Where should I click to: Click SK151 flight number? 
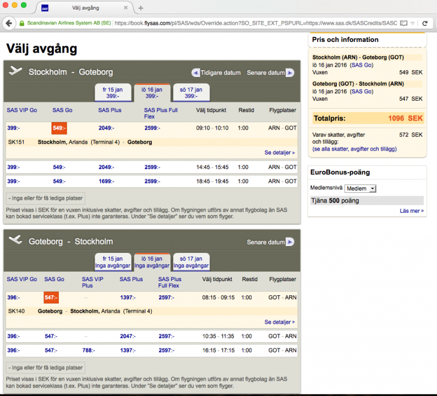click(16, 143)
